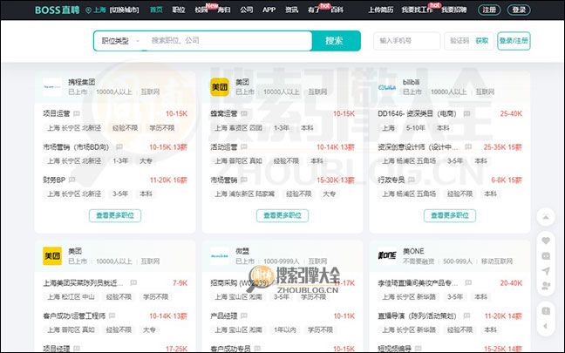
Task: Click the 获取 verification code link
Action: pyautogui.click(x=482, y=41)
